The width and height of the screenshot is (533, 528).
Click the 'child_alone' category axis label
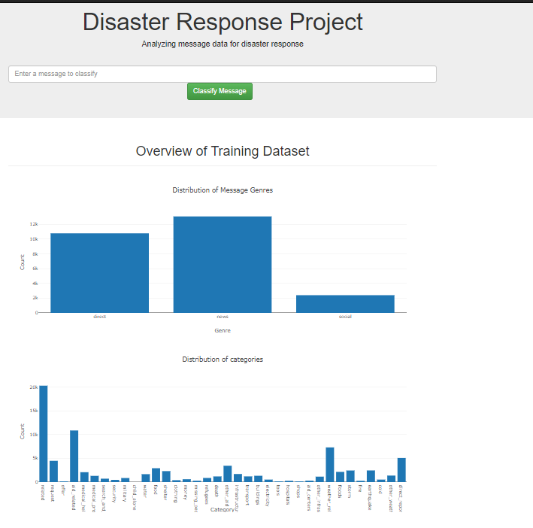(135, 497)
